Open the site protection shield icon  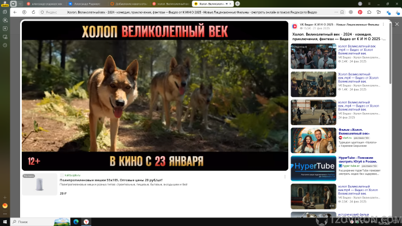tap(42, 12)
